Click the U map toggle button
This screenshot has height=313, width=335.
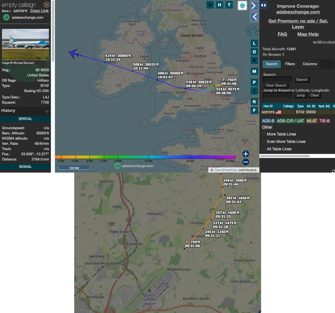pos(210,5)
